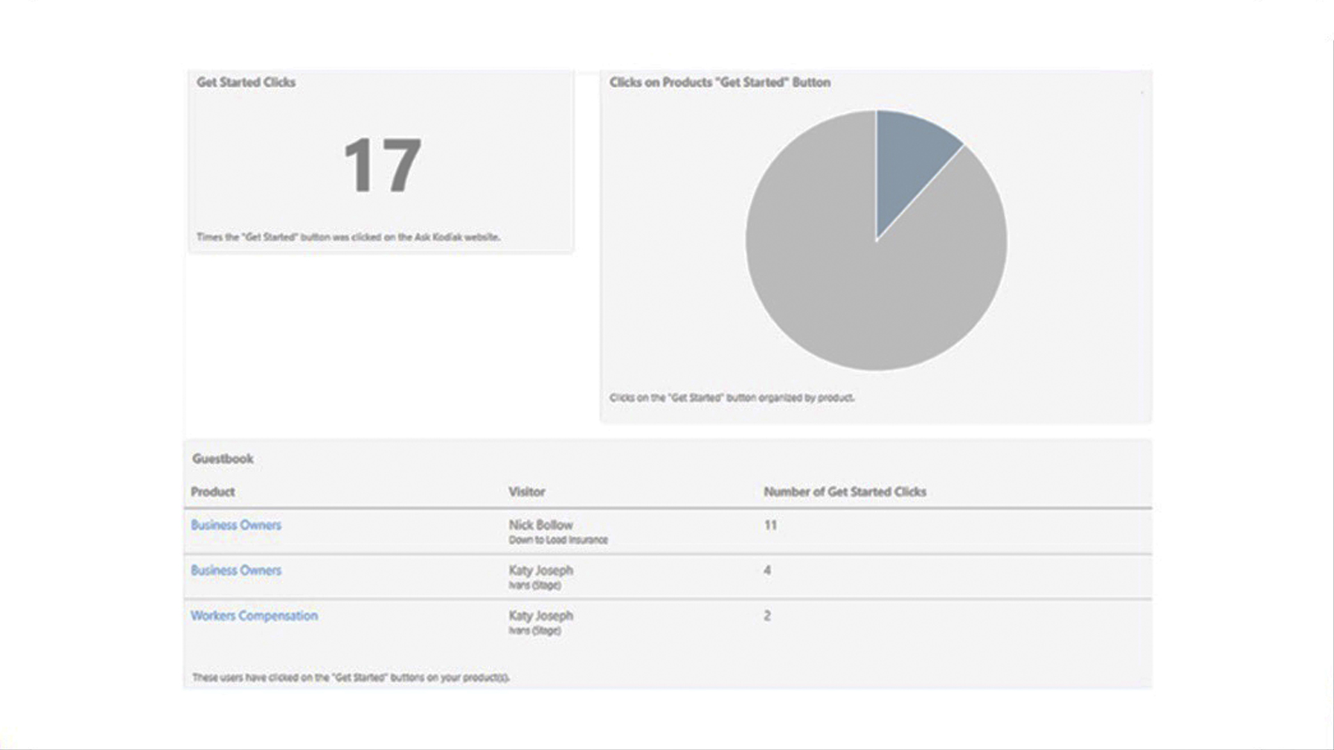Click the large number 17 metric

pyautogui.click(x=382, y=165)
